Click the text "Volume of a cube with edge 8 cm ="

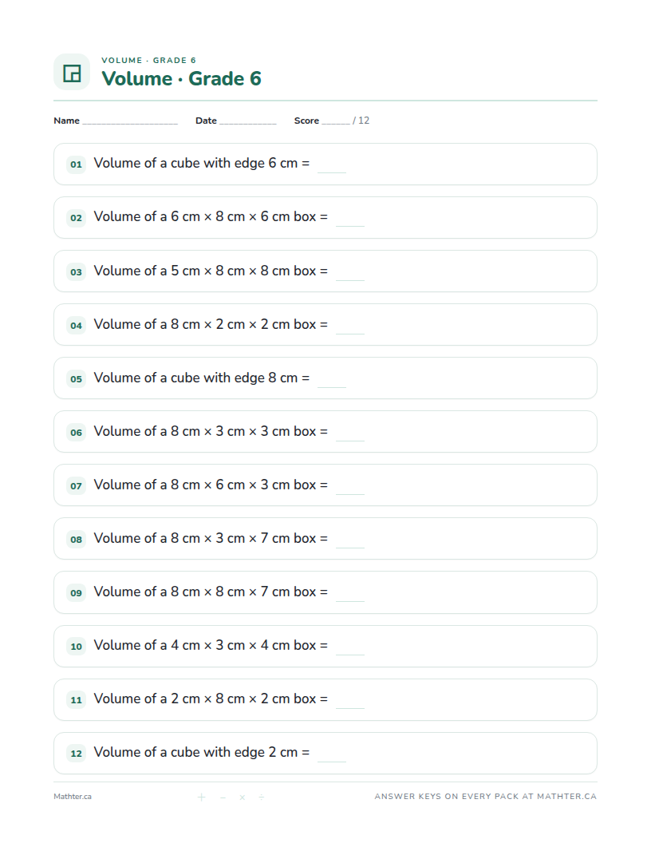click(x=202, y=378)
